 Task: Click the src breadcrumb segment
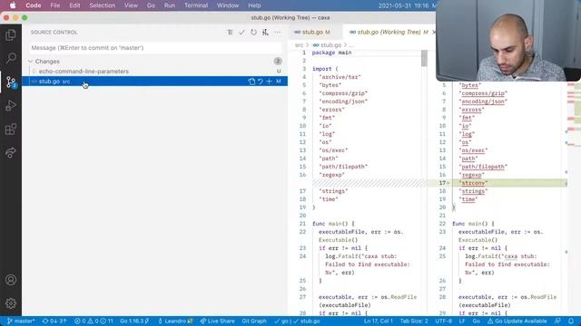[299, 45]
